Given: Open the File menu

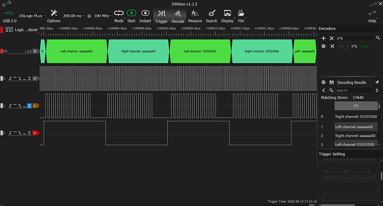Looking at the screenshot, I should pyautogui.click(x=241, y=16).
